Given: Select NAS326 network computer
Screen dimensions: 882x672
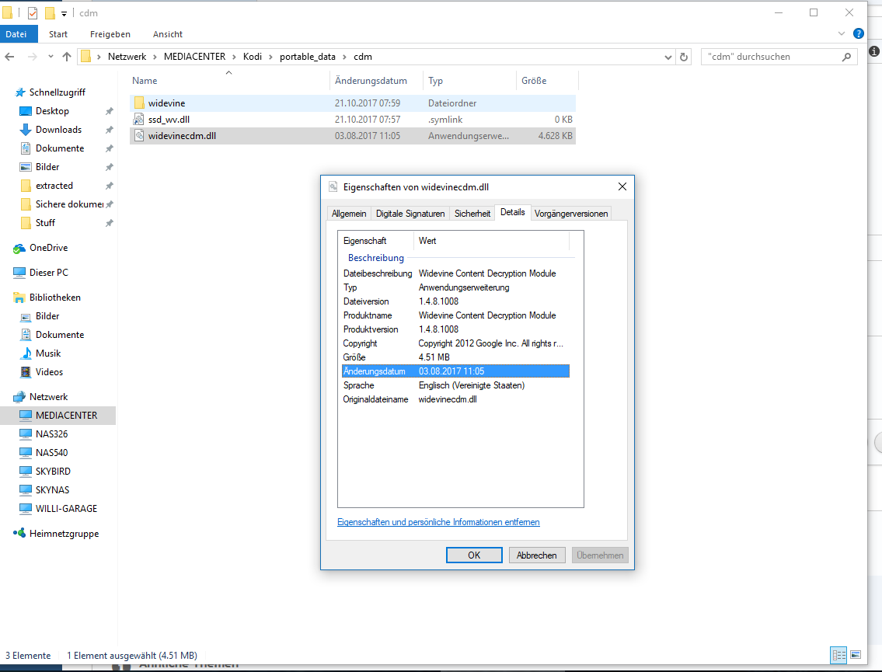Looking at the screenshot, I should (x=51, y=434).
